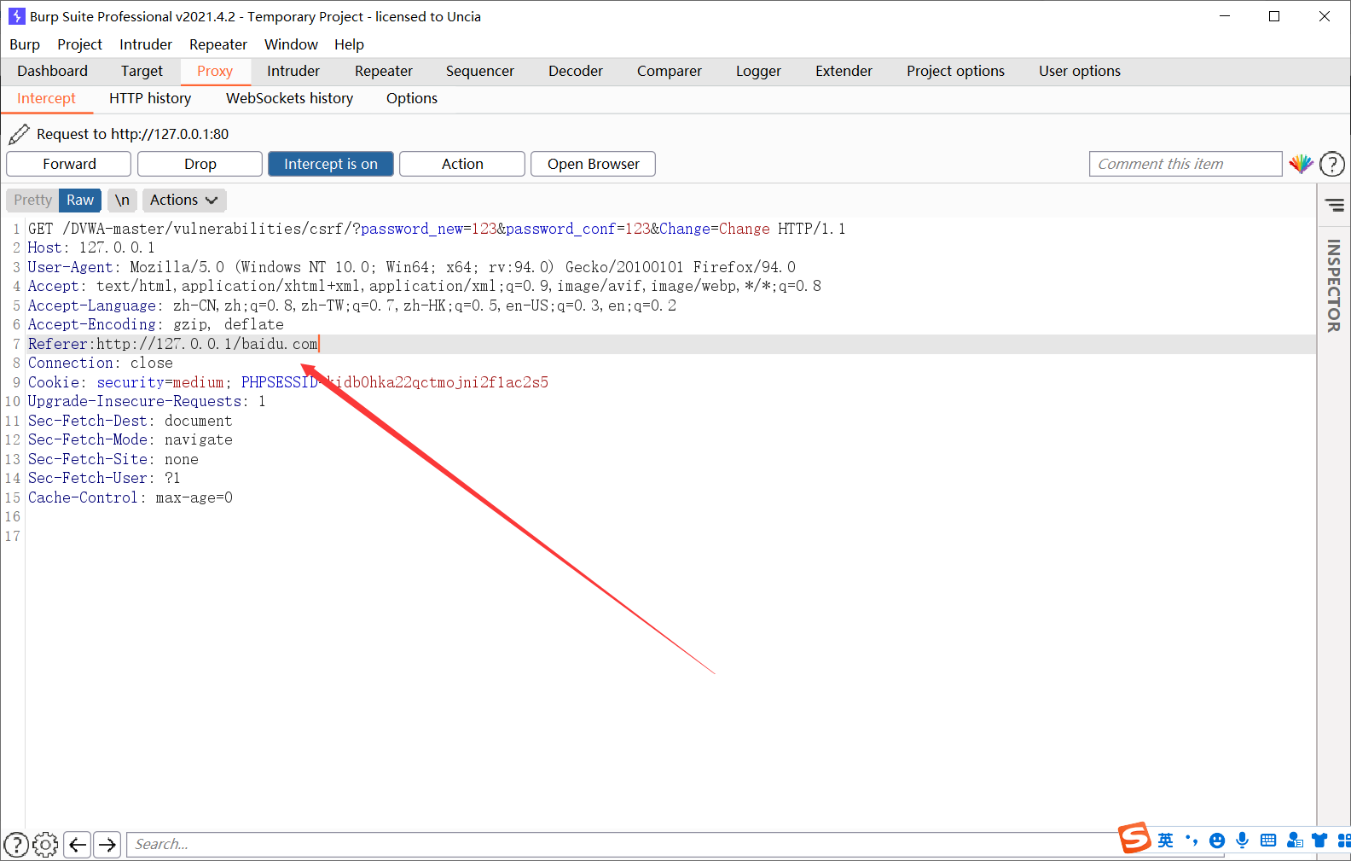Screen dimensions: 1351x861
Task: Toggle Sogou punctuation mode icon
Action: pyautogui.click(x=1192, y=841)
